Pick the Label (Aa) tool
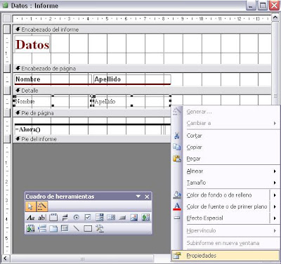Screen dimensions: 281x264 (30, 218)
